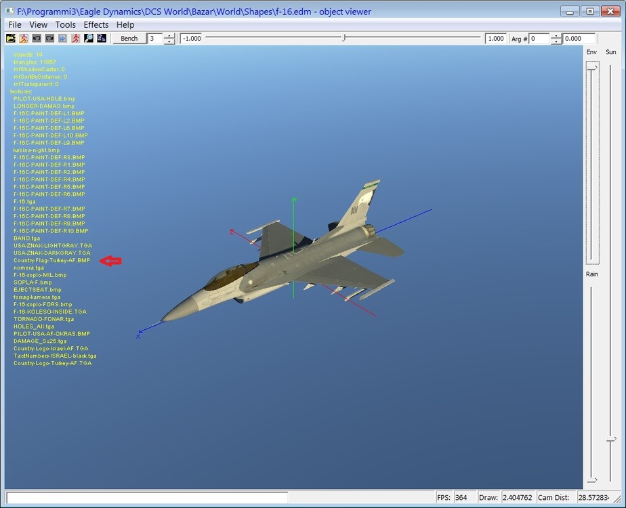Click the layered panels icon on the toolbar
Screen dimensions: 626x508
100,39
